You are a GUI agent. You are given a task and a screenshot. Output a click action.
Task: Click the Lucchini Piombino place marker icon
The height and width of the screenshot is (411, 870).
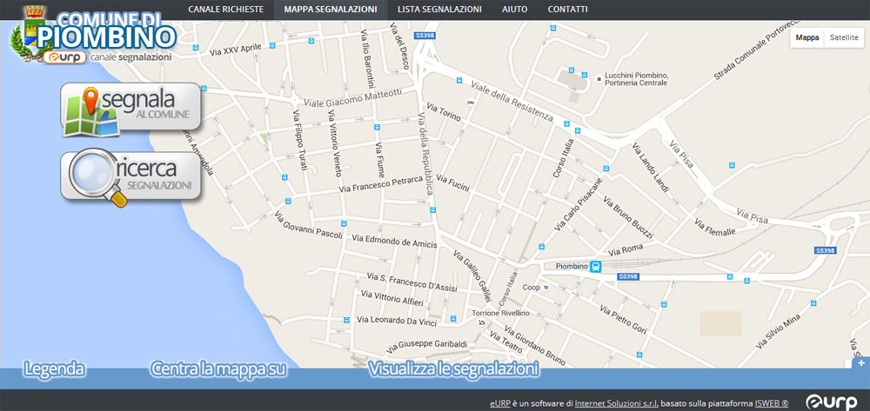pos(599,79)
